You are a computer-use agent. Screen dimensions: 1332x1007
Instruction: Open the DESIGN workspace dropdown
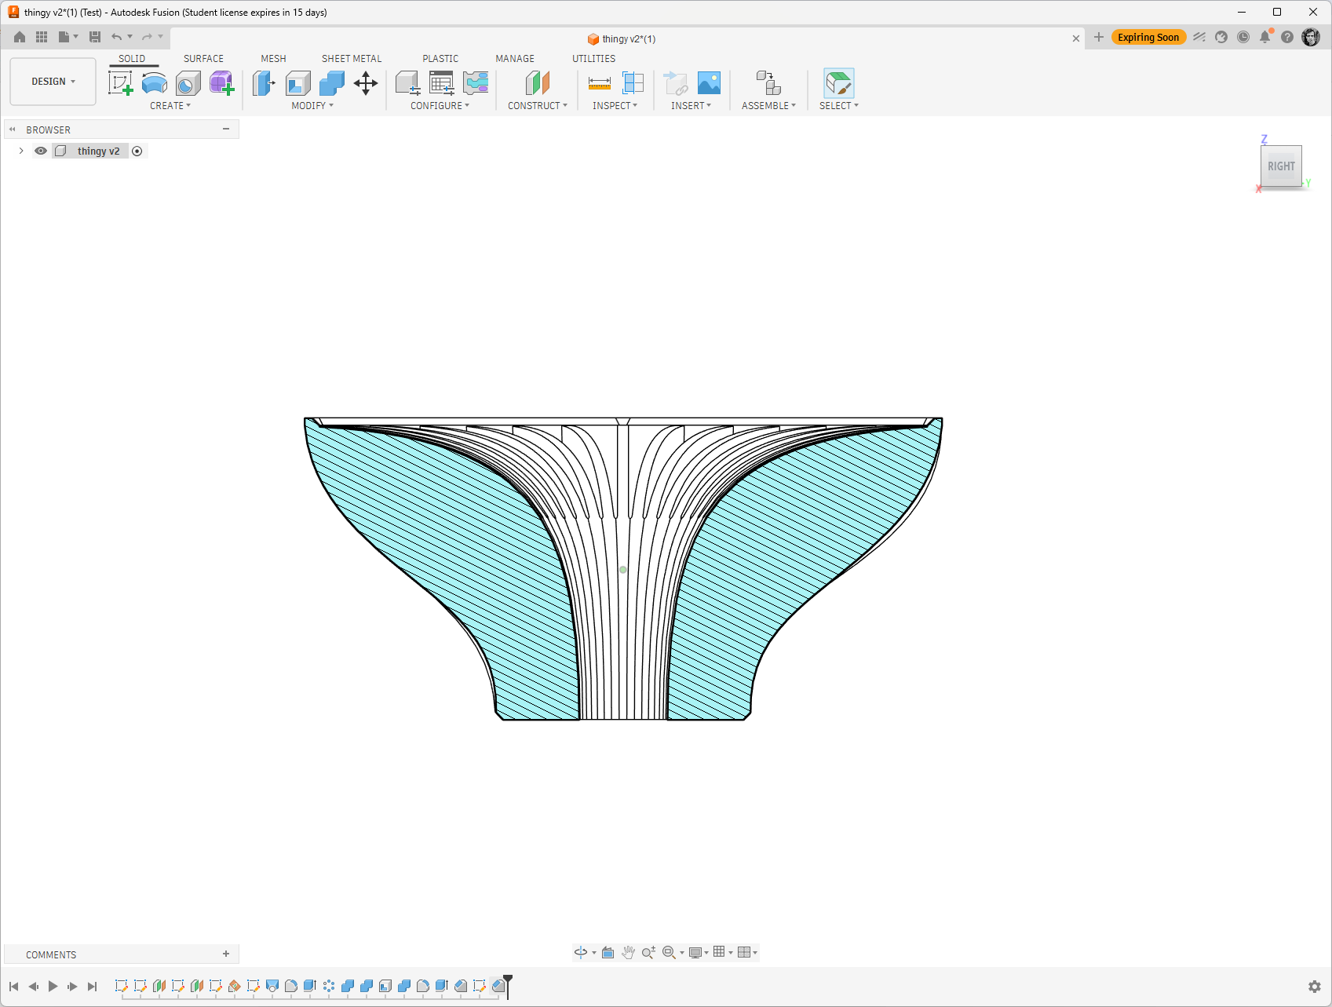pyautogui.click(x=53, y=82)
